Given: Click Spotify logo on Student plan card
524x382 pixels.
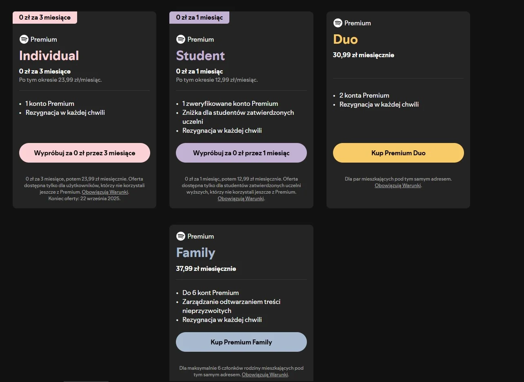Looking at the screenshot, I should pyautogui.click(x=180, y=39).
